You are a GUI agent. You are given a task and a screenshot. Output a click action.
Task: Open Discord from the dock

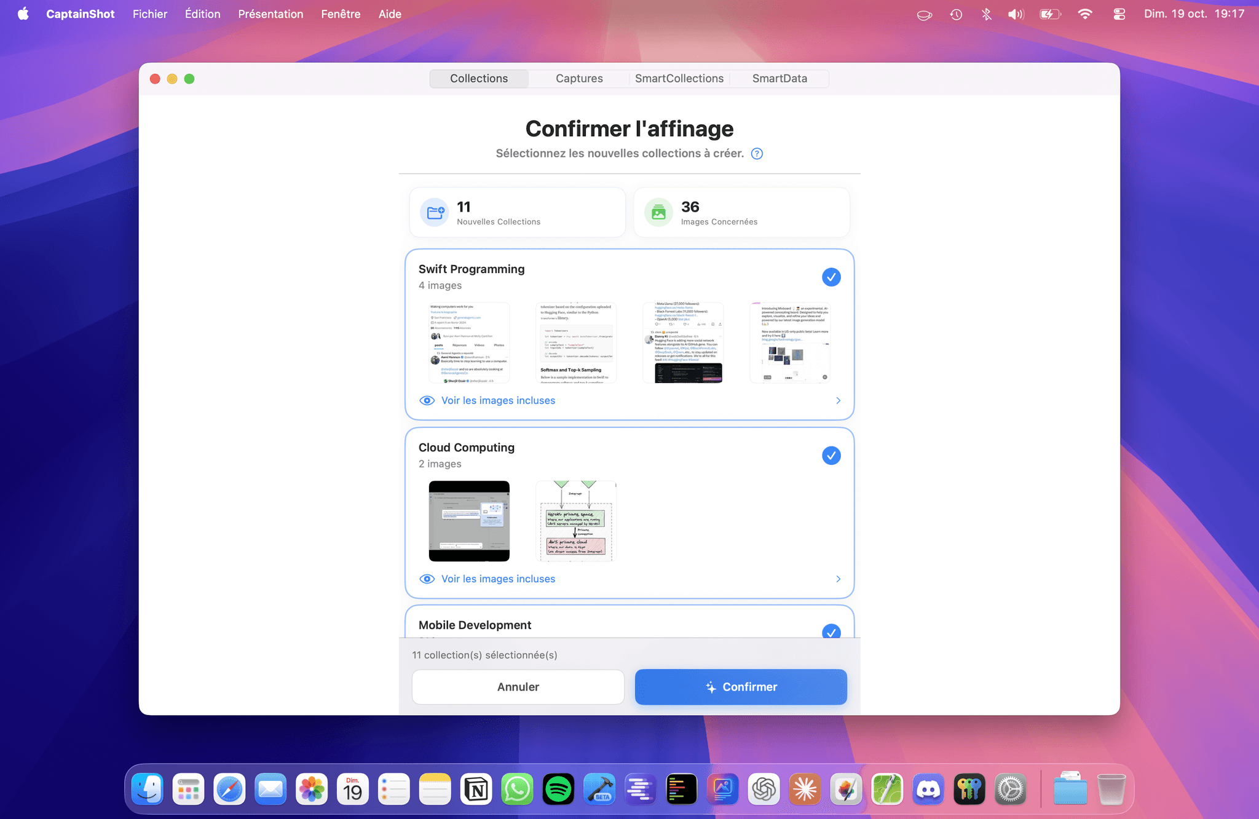pyautogui.click(x=928, y=789)
